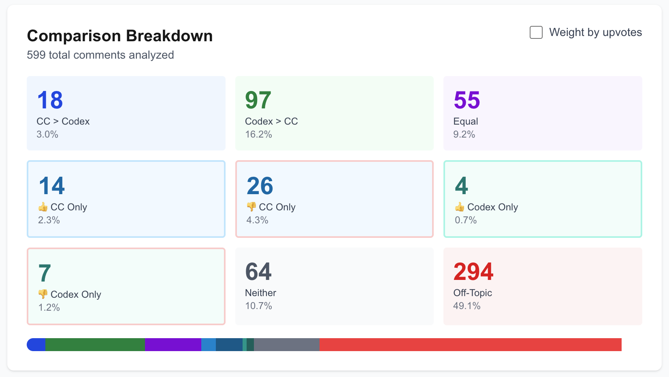Image resolution: width=669 pixels, height=377 pixels.
Task: Click the thumbs-down icon on CC Only card
Action: point(251,207)
